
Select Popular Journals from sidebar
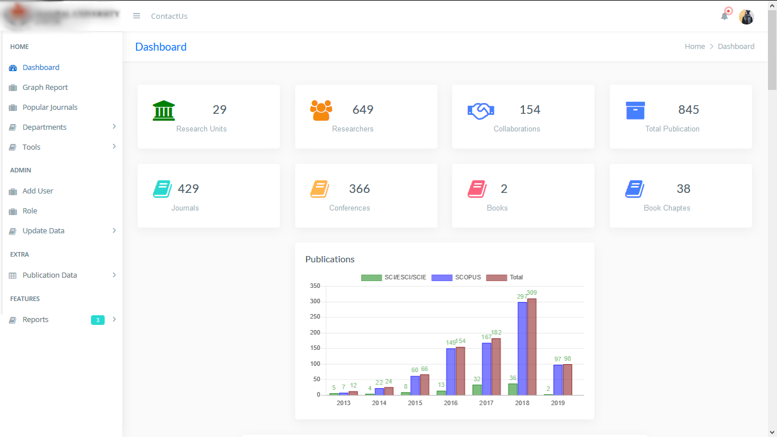coord(50,107)
